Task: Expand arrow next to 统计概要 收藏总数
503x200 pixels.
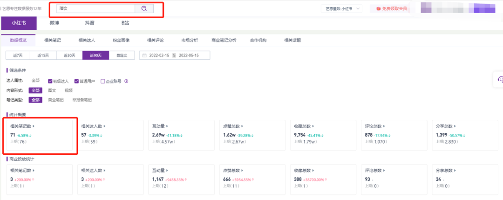Action: click(313, 126)
